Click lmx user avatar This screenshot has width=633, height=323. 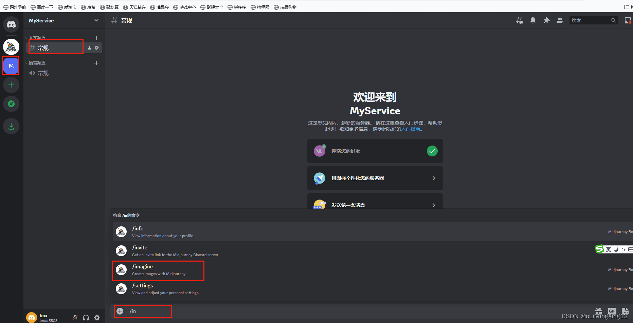(x=32, y=318)
